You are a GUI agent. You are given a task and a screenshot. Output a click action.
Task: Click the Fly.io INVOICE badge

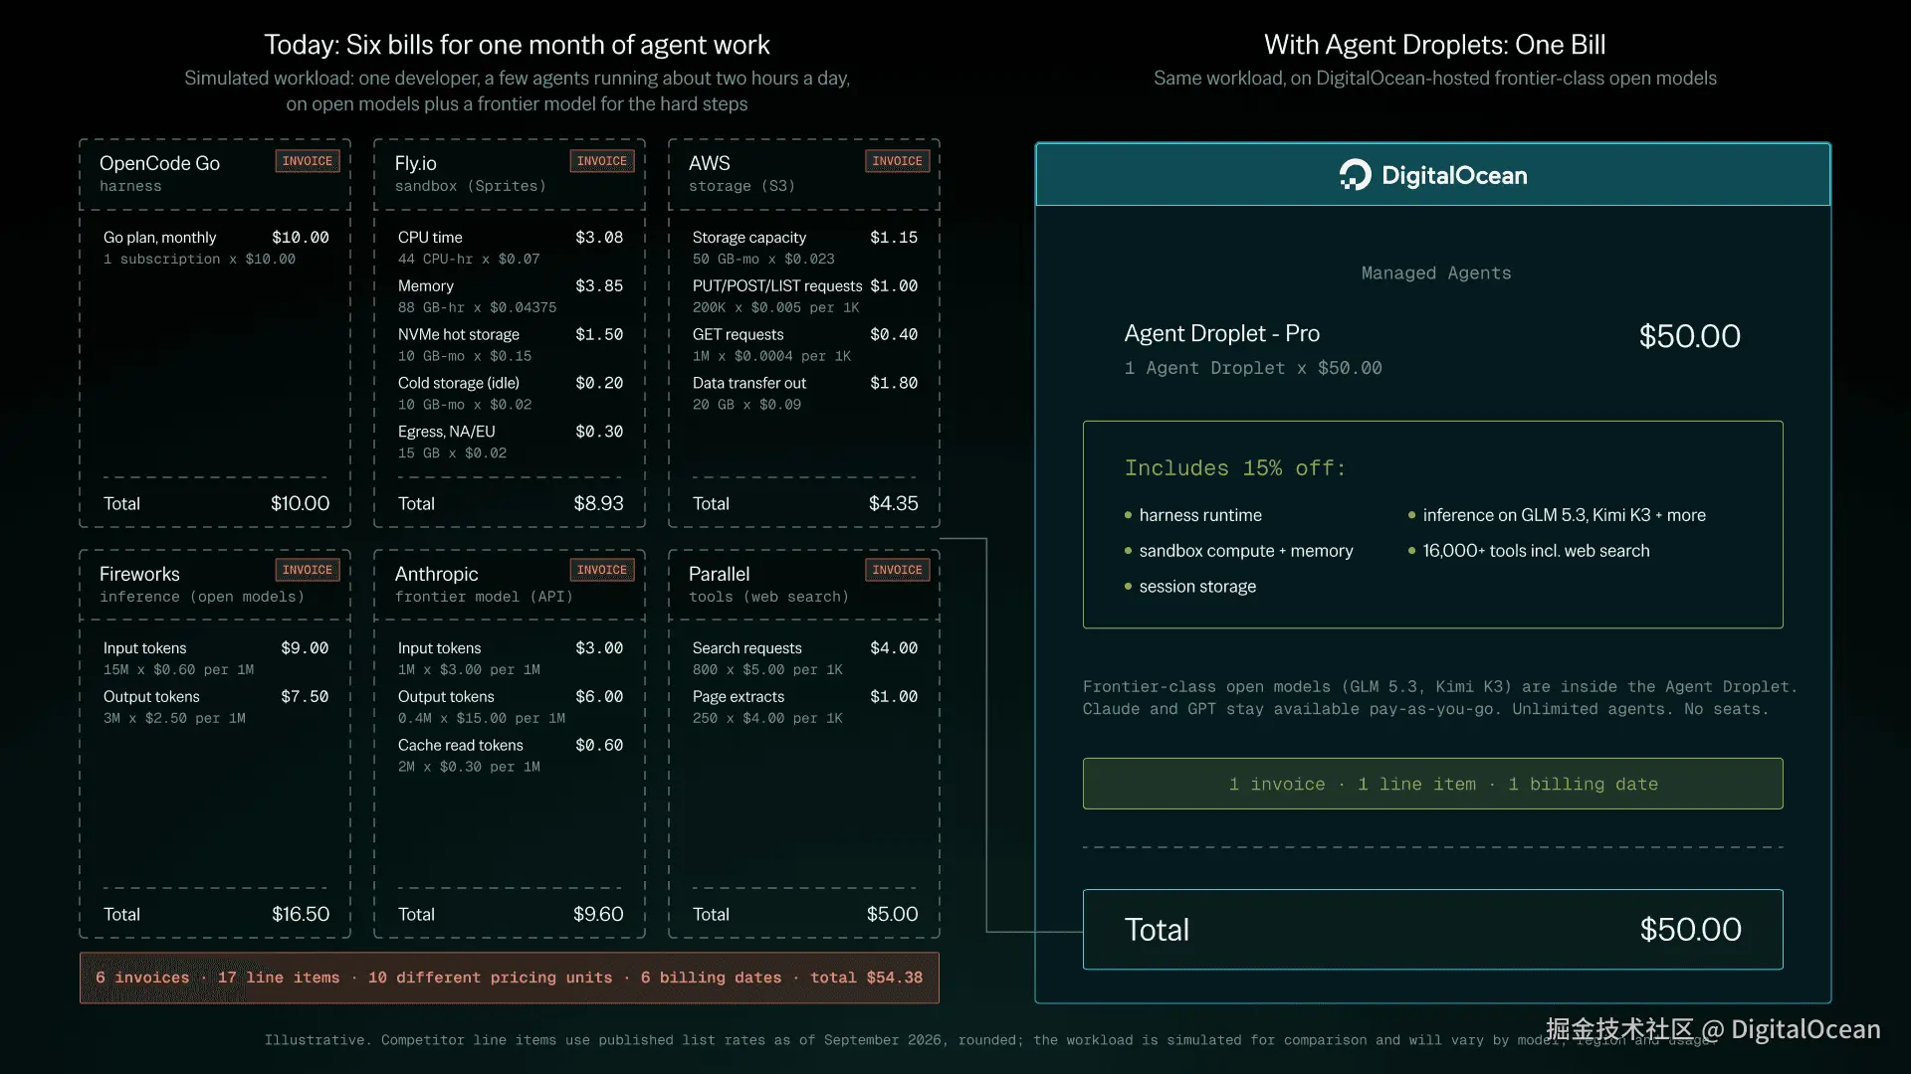pos(602,161)
